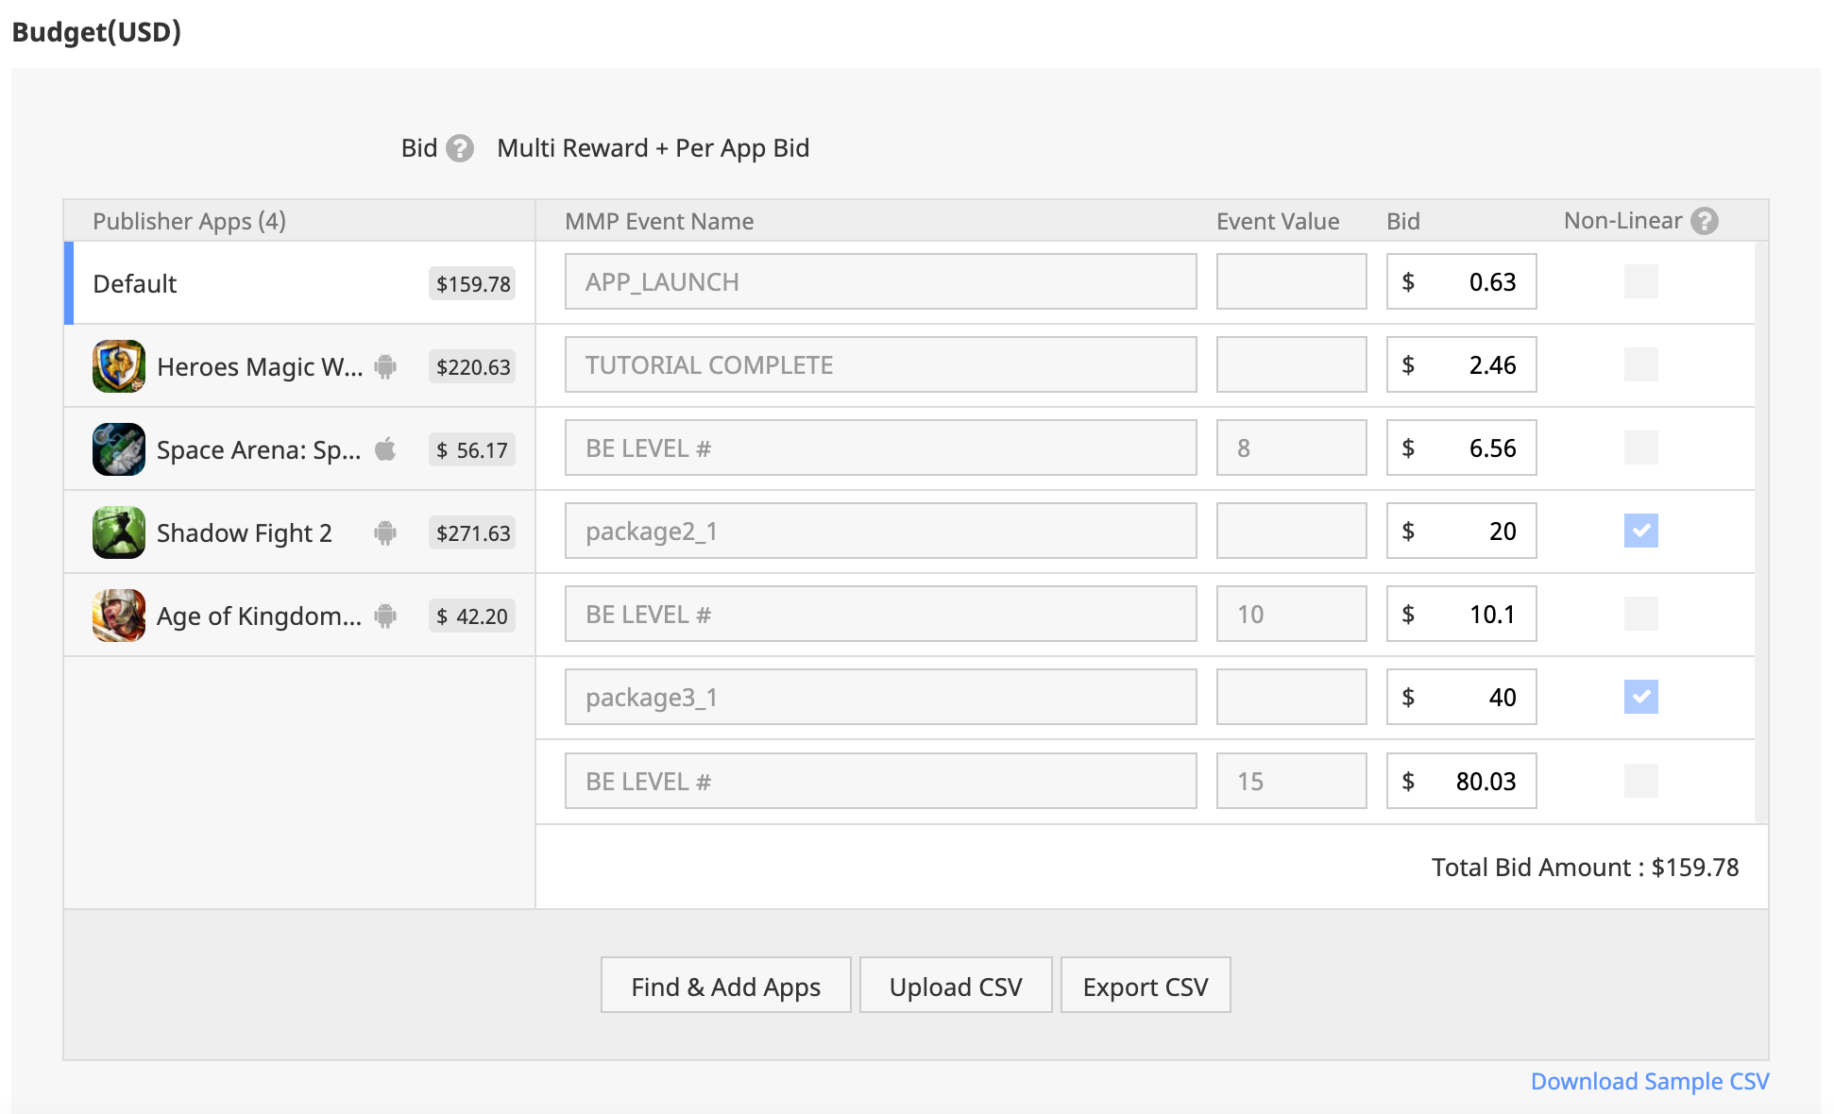Click Android icon next to Shadow Fight 2
The width and height of the screenshot is (1834, 1114).
coord(385,532)
